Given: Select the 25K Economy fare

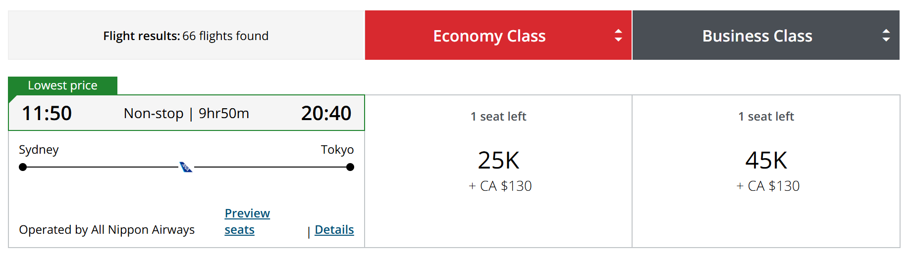Looking at the screenshot, I should [498, 161].
